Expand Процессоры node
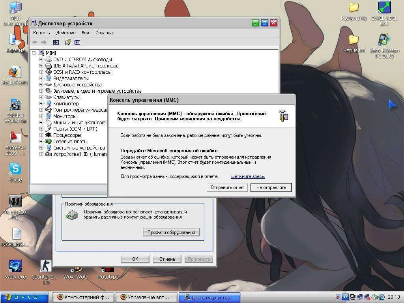This screenshot has height=303, width=404. 41,135
